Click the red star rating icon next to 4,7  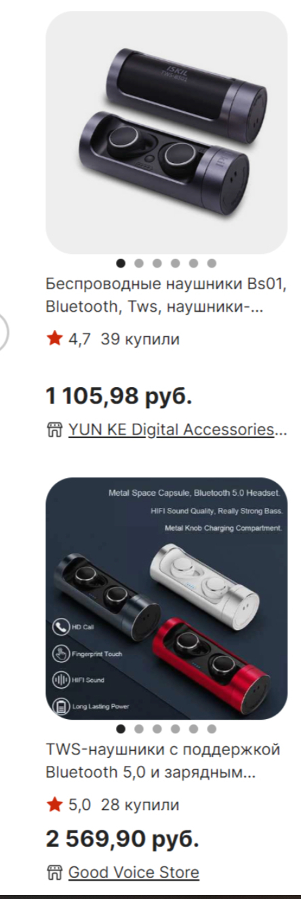pyautogui.click(x=54, y=339)
